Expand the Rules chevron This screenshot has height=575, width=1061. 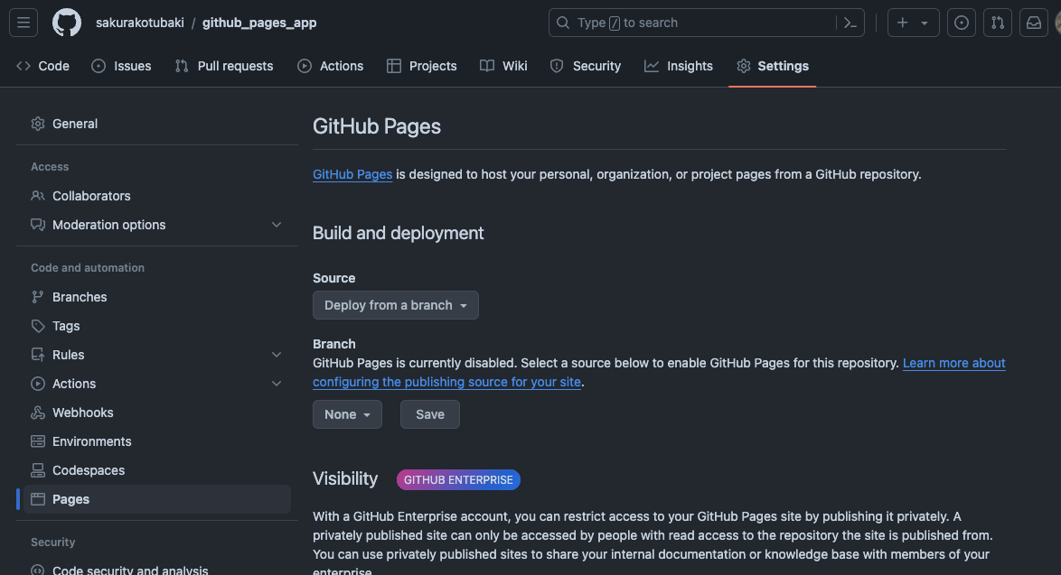coord(277,355)
